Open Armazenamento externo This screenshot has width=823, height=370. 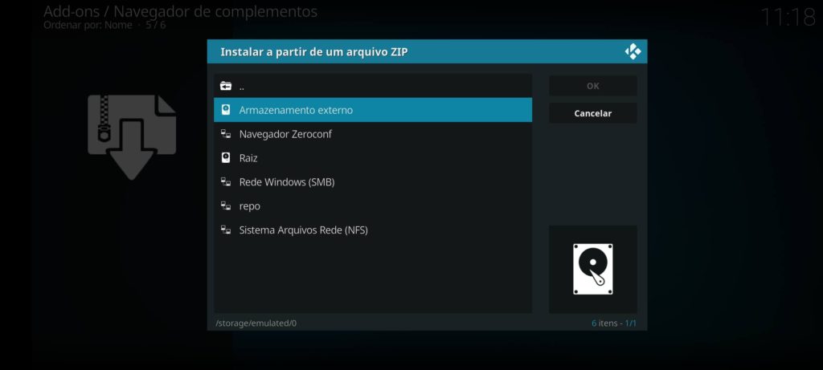point(373,110)
